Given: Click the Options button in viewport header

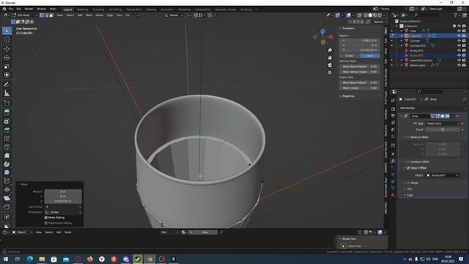Looking at the screenshot, I should (379, 22).
